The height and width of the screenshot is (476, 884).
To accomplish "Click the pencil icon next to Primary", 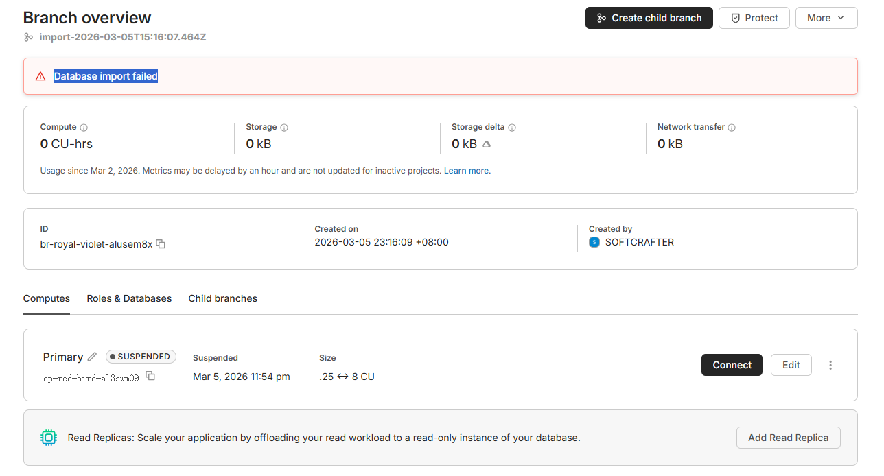I will point(93,357).
